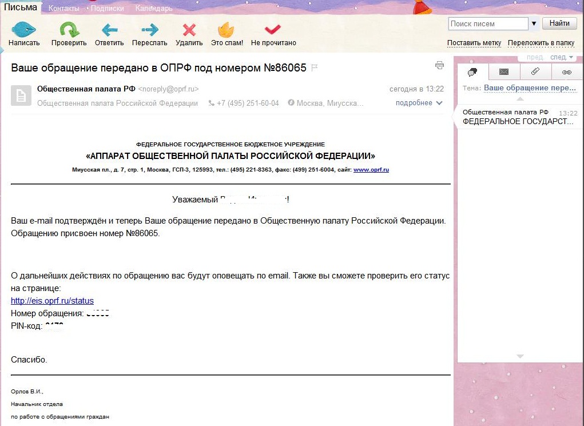Delete the email with Удалить icon

[x=189, y=30]
